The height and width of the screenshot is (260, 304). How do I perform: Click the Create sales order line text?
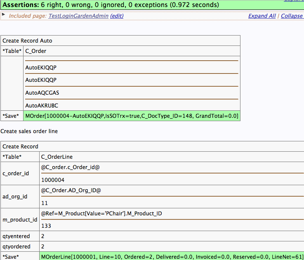coord(29,131)
